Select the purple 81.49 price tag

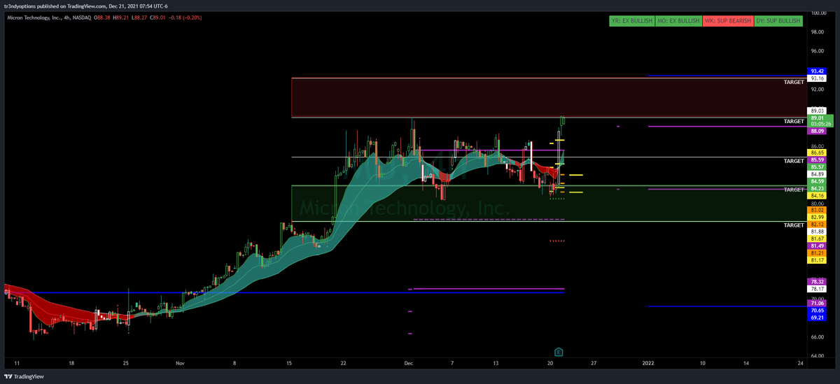tap(818, 246)
